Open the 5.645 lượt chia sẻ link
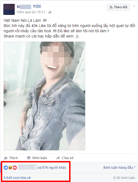Image resolution: width=138 pixels, height=182 pixels. (17, 178)
